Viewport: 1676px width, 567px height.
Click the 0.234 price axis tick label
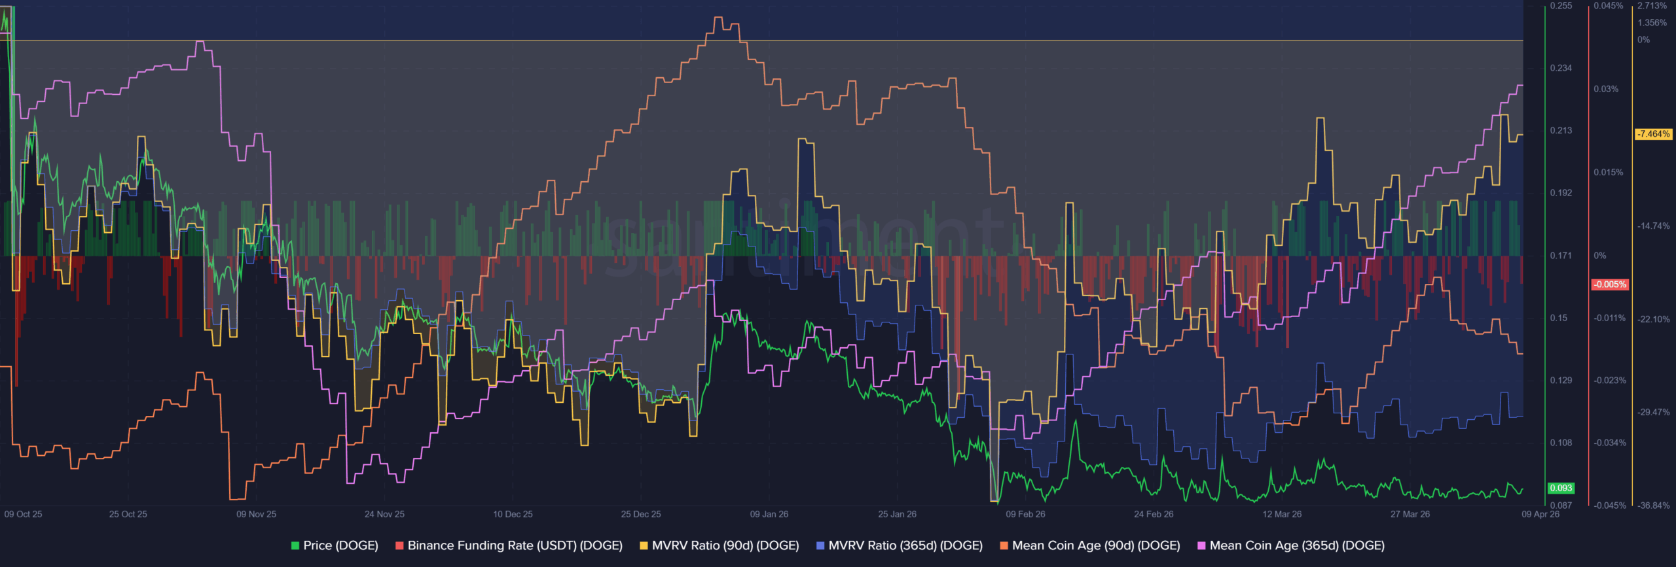1561,68
